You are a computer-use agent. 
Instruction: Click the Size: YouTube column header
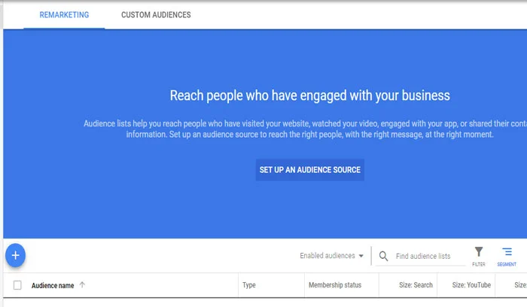click(471, 285)
